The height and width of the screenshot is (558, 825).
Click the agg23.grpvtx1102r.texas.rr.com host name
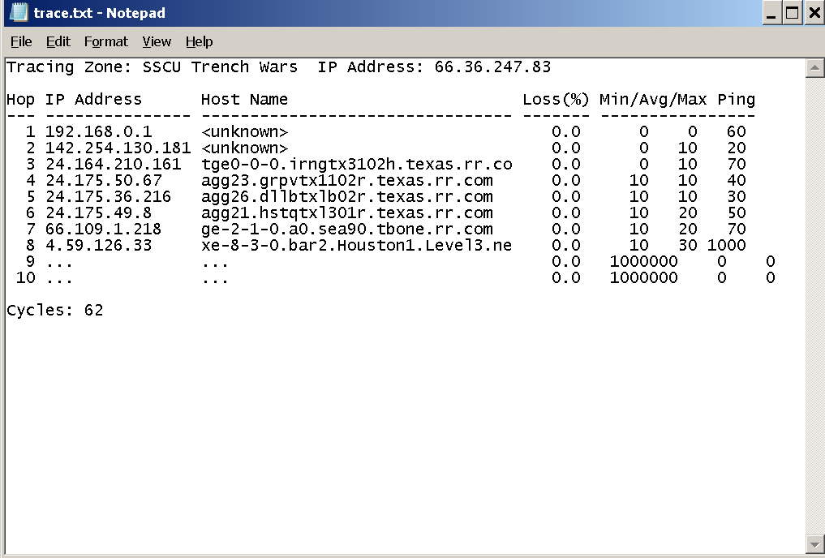coord(346,181)
